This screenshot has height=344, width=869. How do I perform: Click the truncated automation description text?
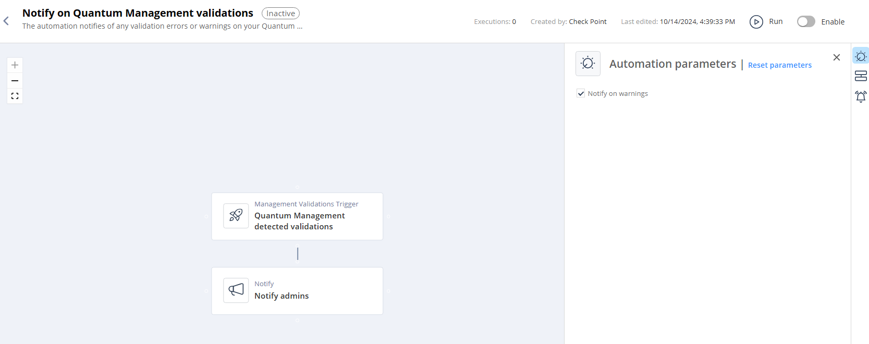[162, 26]
